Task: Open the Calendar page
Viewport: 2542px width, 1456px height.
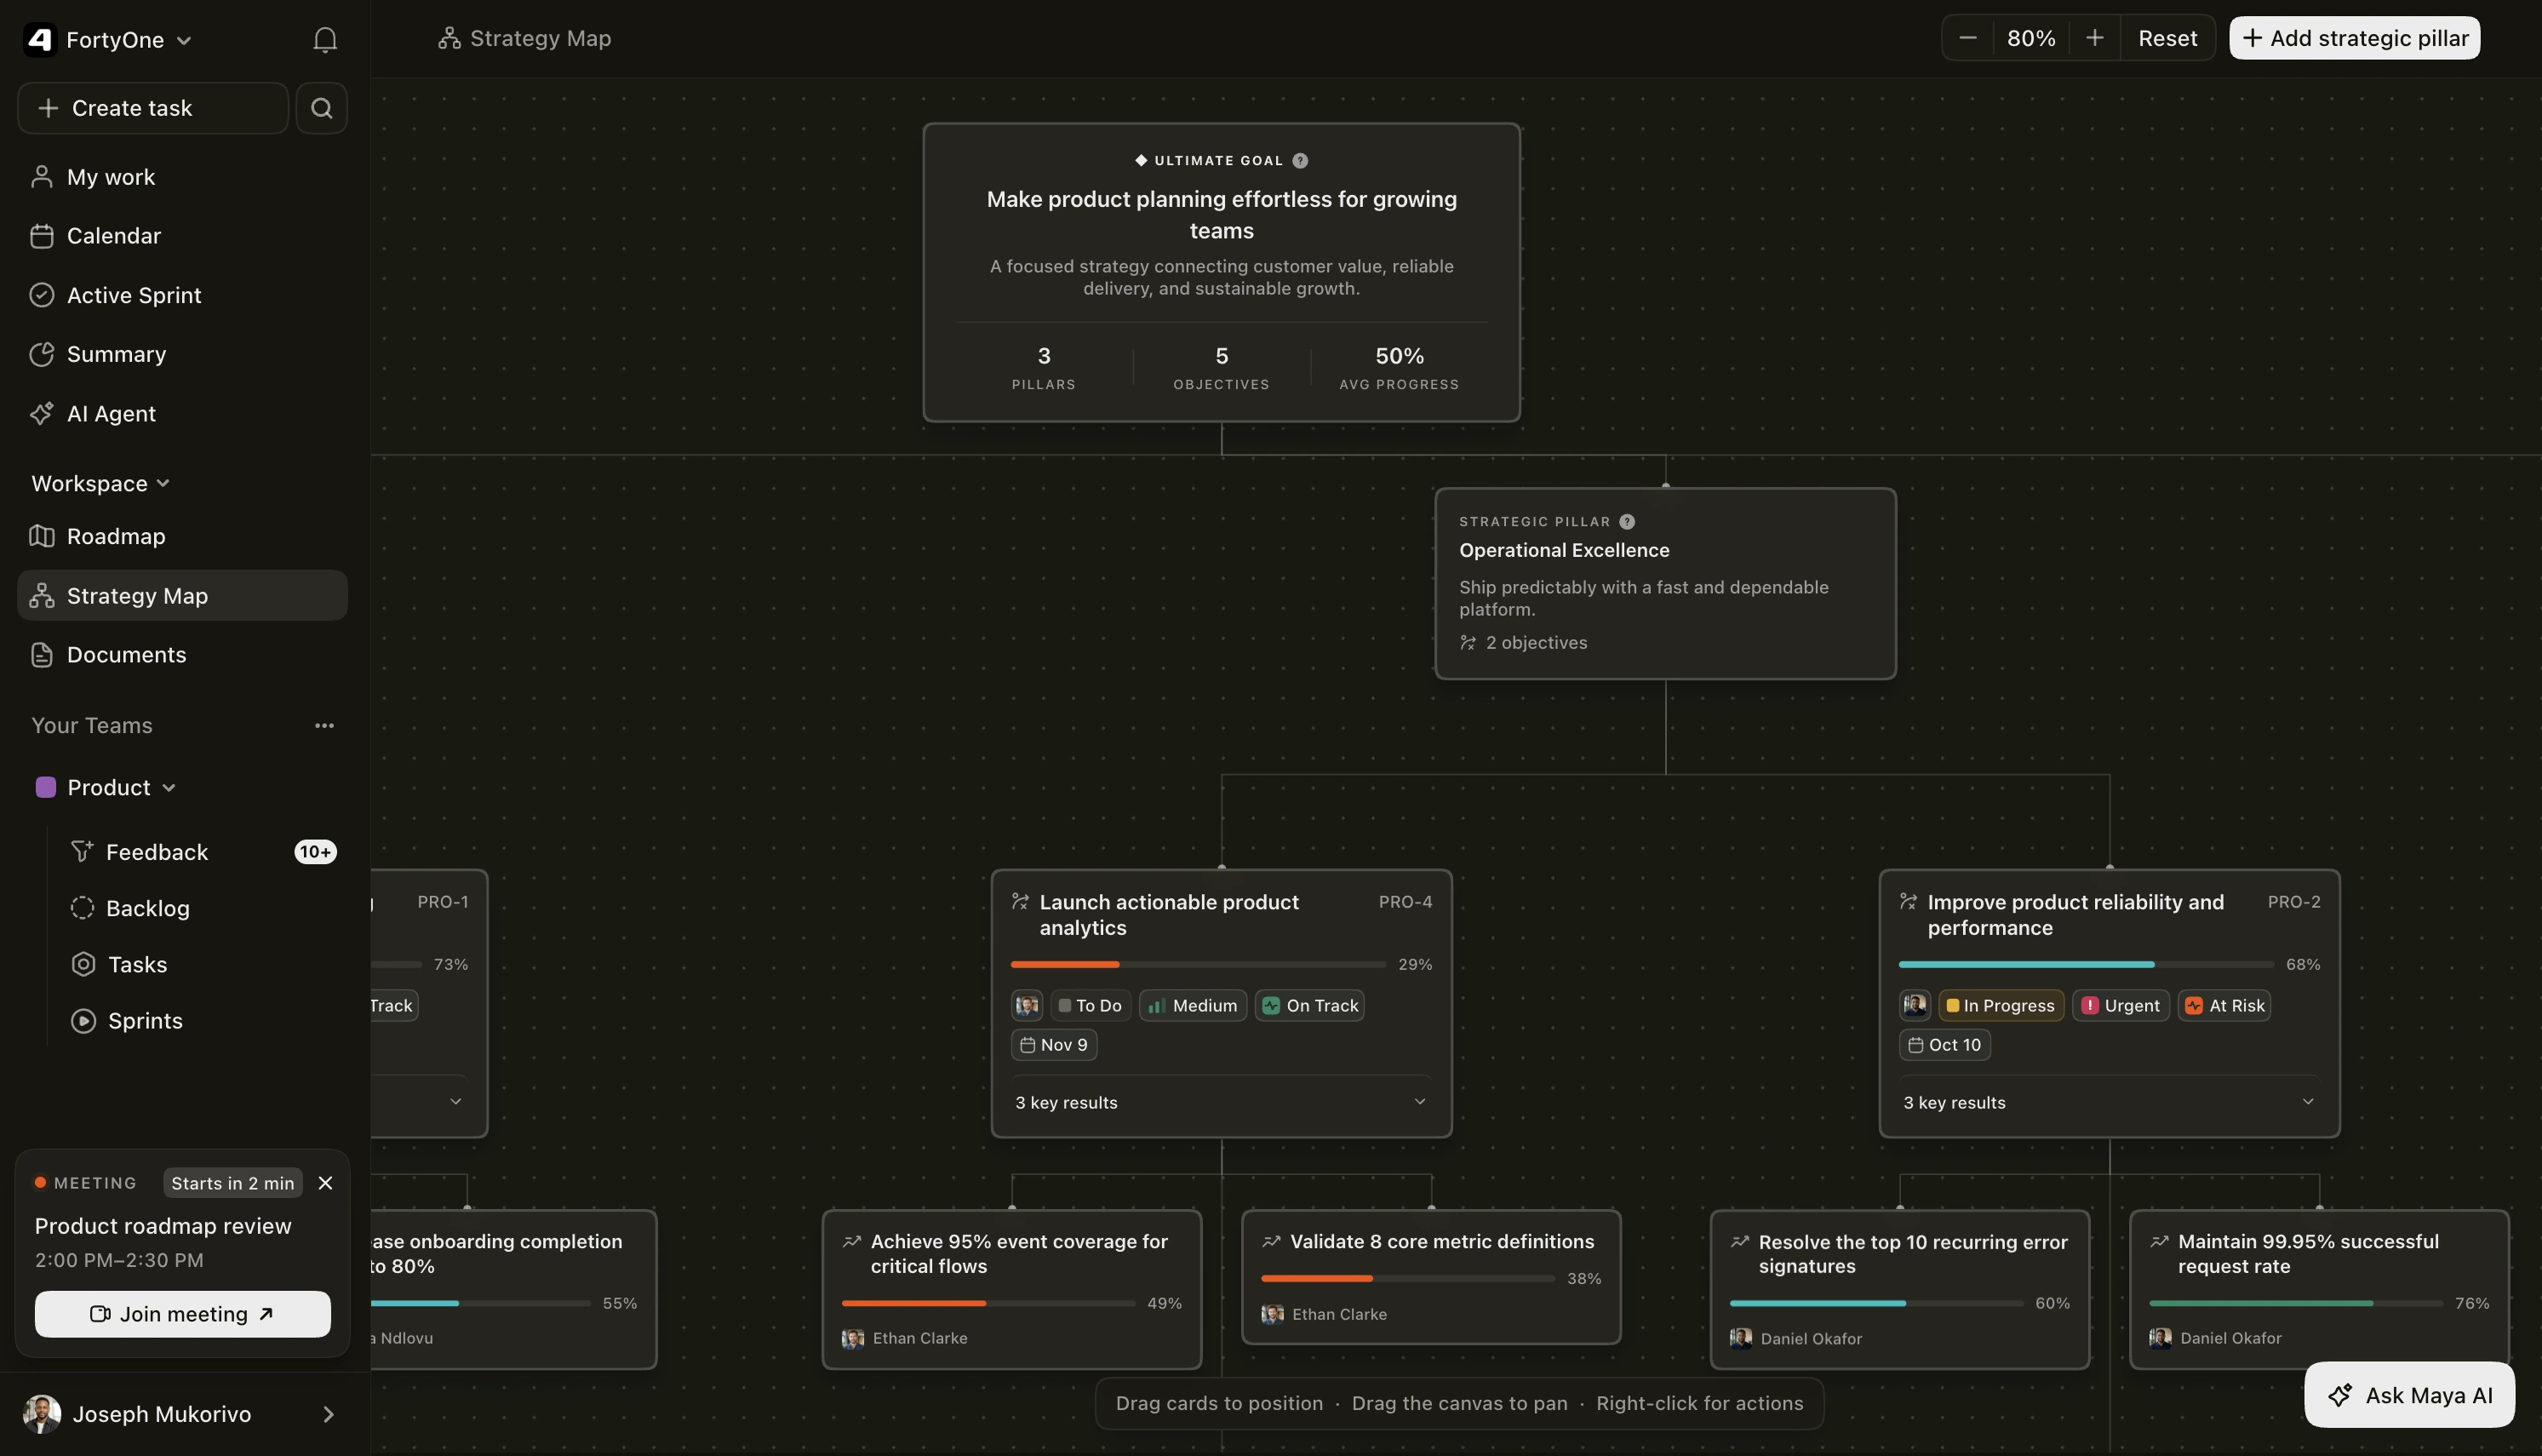Action: click(x=182, y=236)
